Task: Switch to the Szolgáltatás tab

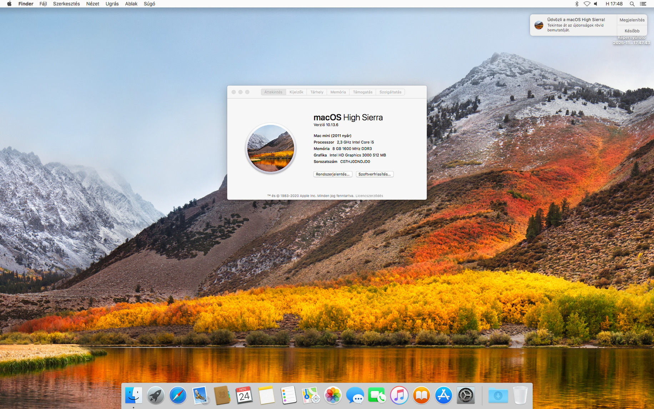Action: tap(390, 92)
